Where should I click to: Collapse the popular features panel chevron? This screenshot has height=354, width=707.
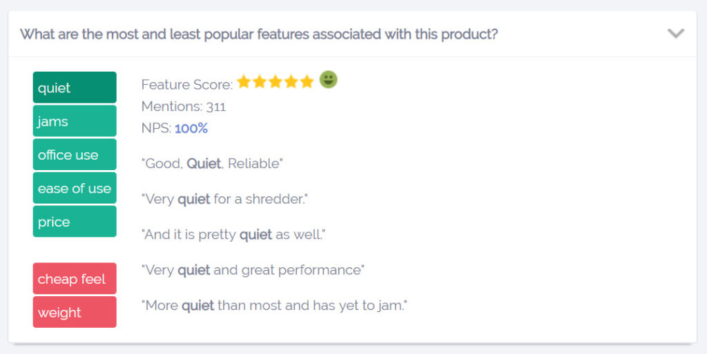(675, 34)
